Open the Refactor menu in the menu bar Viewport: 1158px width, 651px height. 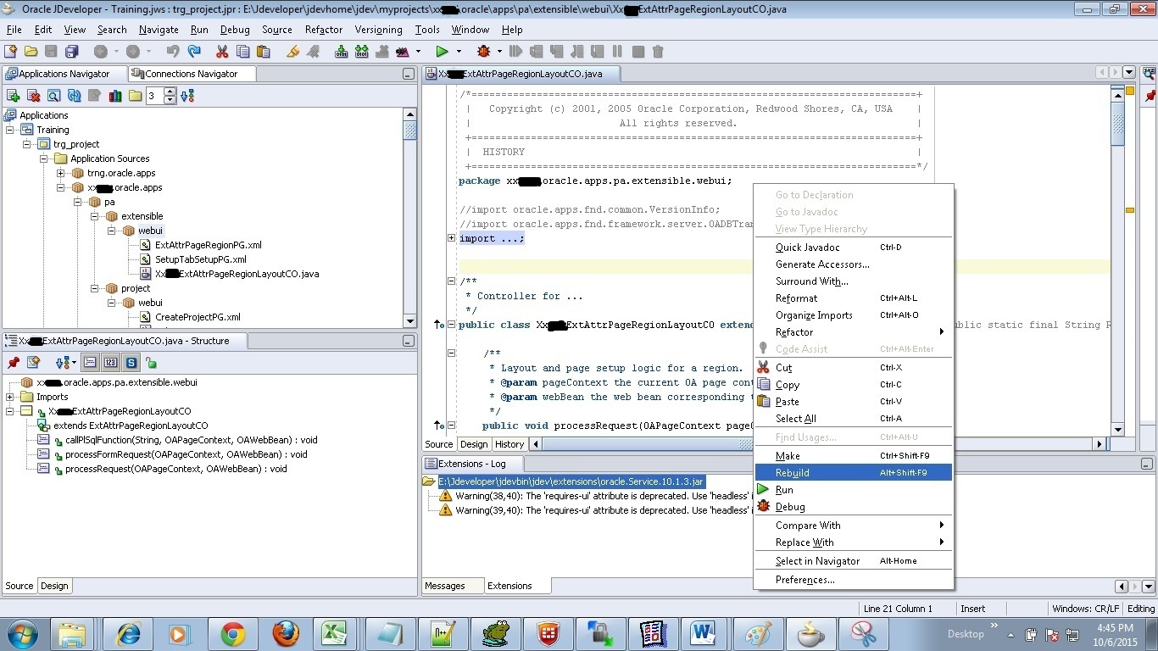click(x=324, y=30)
